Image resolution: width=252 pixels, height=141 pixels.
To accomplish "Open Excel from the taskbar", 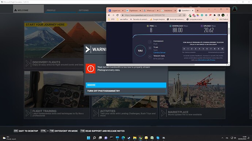I will 152,138.
